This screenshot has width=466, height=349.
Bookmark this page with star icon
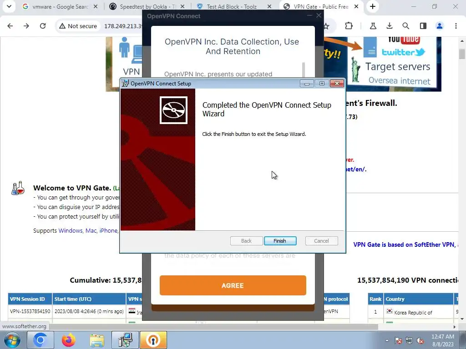pyautogui.click(x=326, y=26)
